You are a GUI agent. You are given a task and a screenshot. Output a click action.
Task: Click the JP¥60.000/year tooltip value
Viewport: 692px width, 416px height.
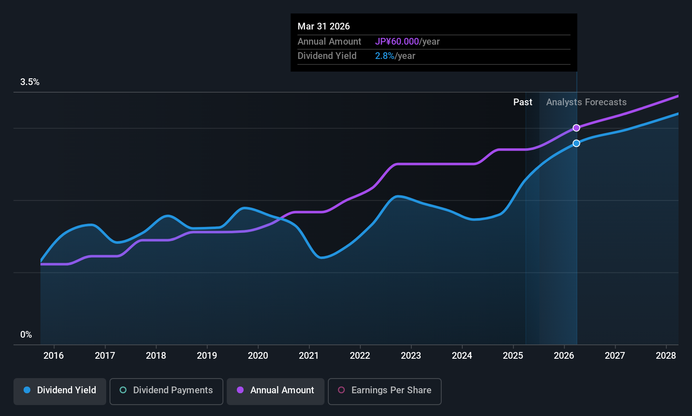pyautogui.click(x=407, y=42)
